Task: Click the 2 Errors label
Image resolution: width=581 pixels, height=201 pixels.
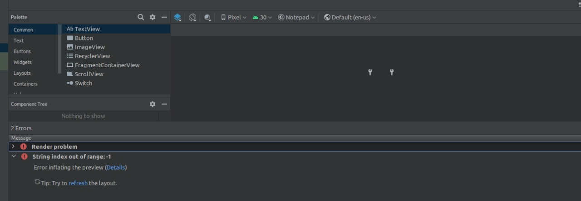Action: (x=21, y=128)
